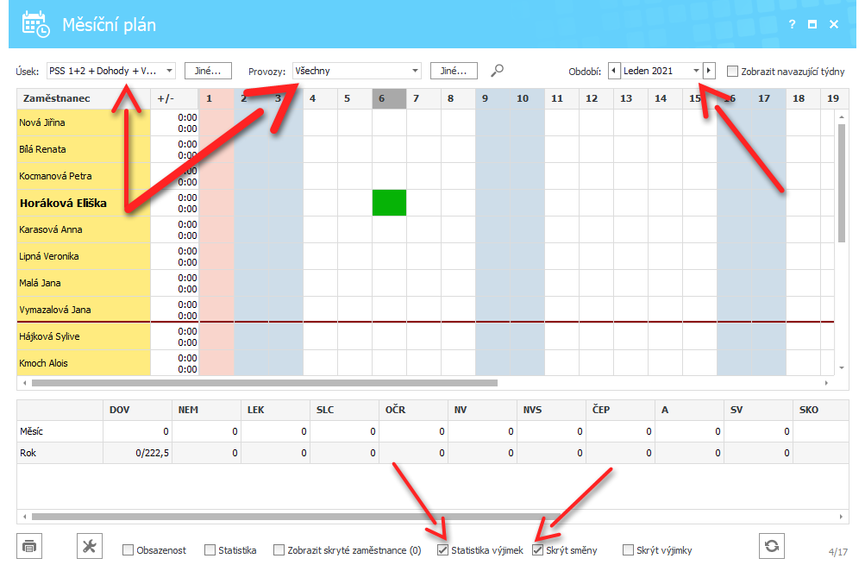This screenshot has width=865, height=571.
Task: Open the Provozy dropdown Všechny
Action: point(357,71)
